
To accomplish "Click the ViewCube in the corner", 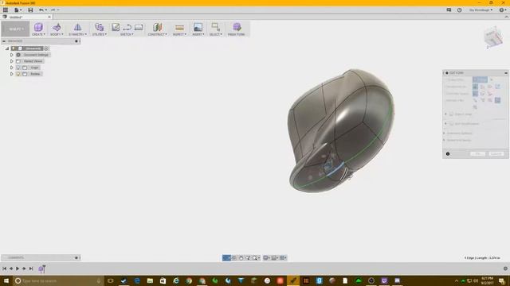I will [493, 37].
